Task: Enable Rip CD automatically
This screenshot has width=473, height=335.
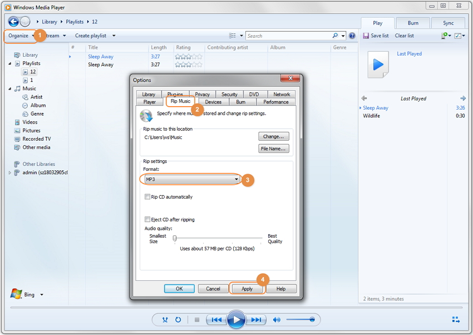Action: click(x=147, y=196)
